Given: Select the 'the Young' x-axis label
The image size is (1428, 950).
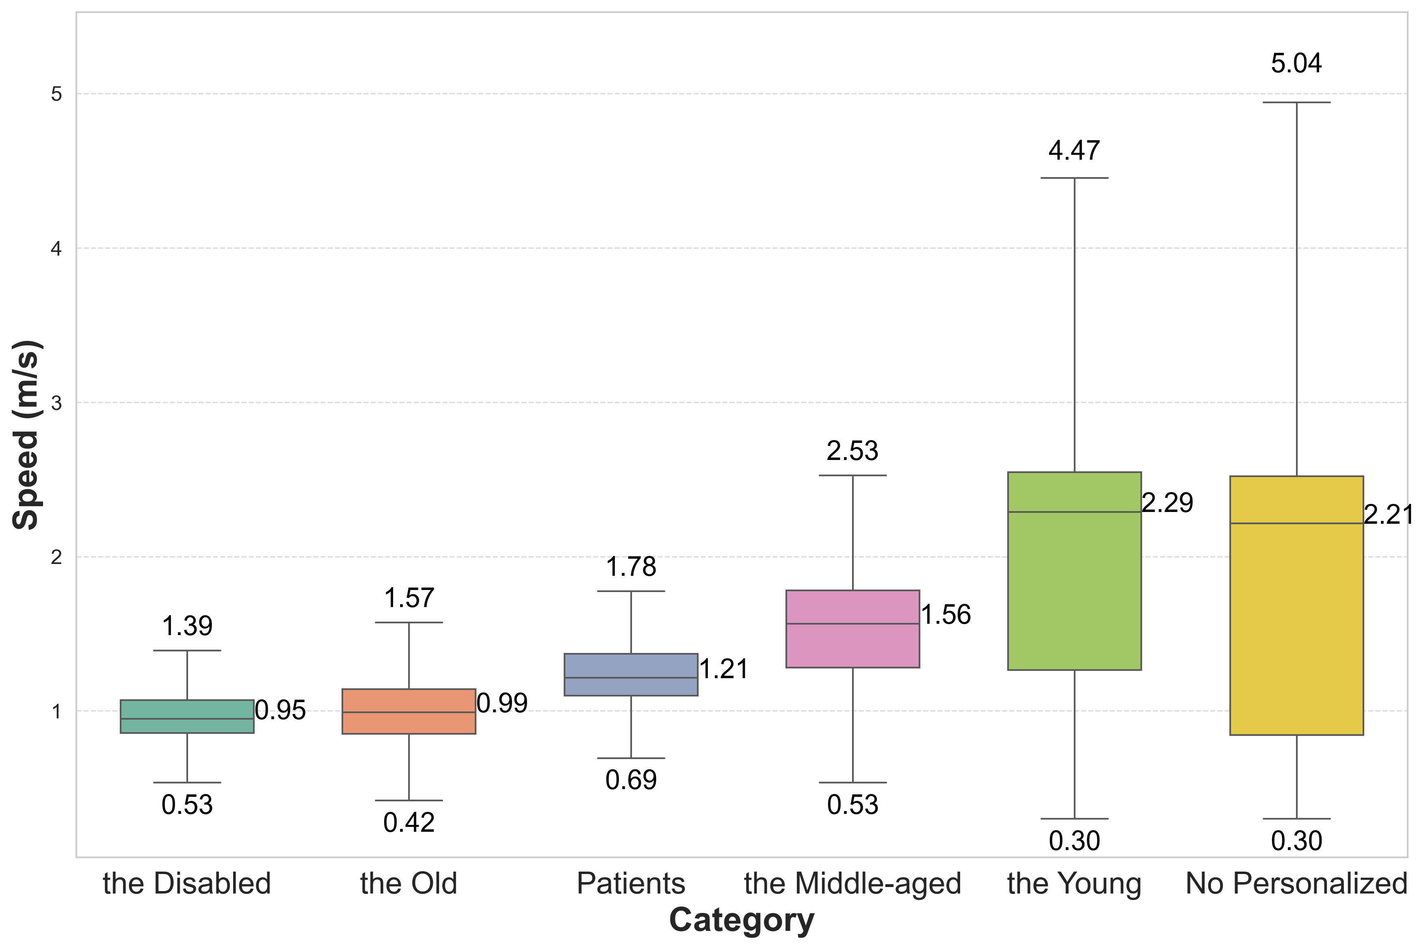Looking at the screenshot, I should [x=1074, y=883].
